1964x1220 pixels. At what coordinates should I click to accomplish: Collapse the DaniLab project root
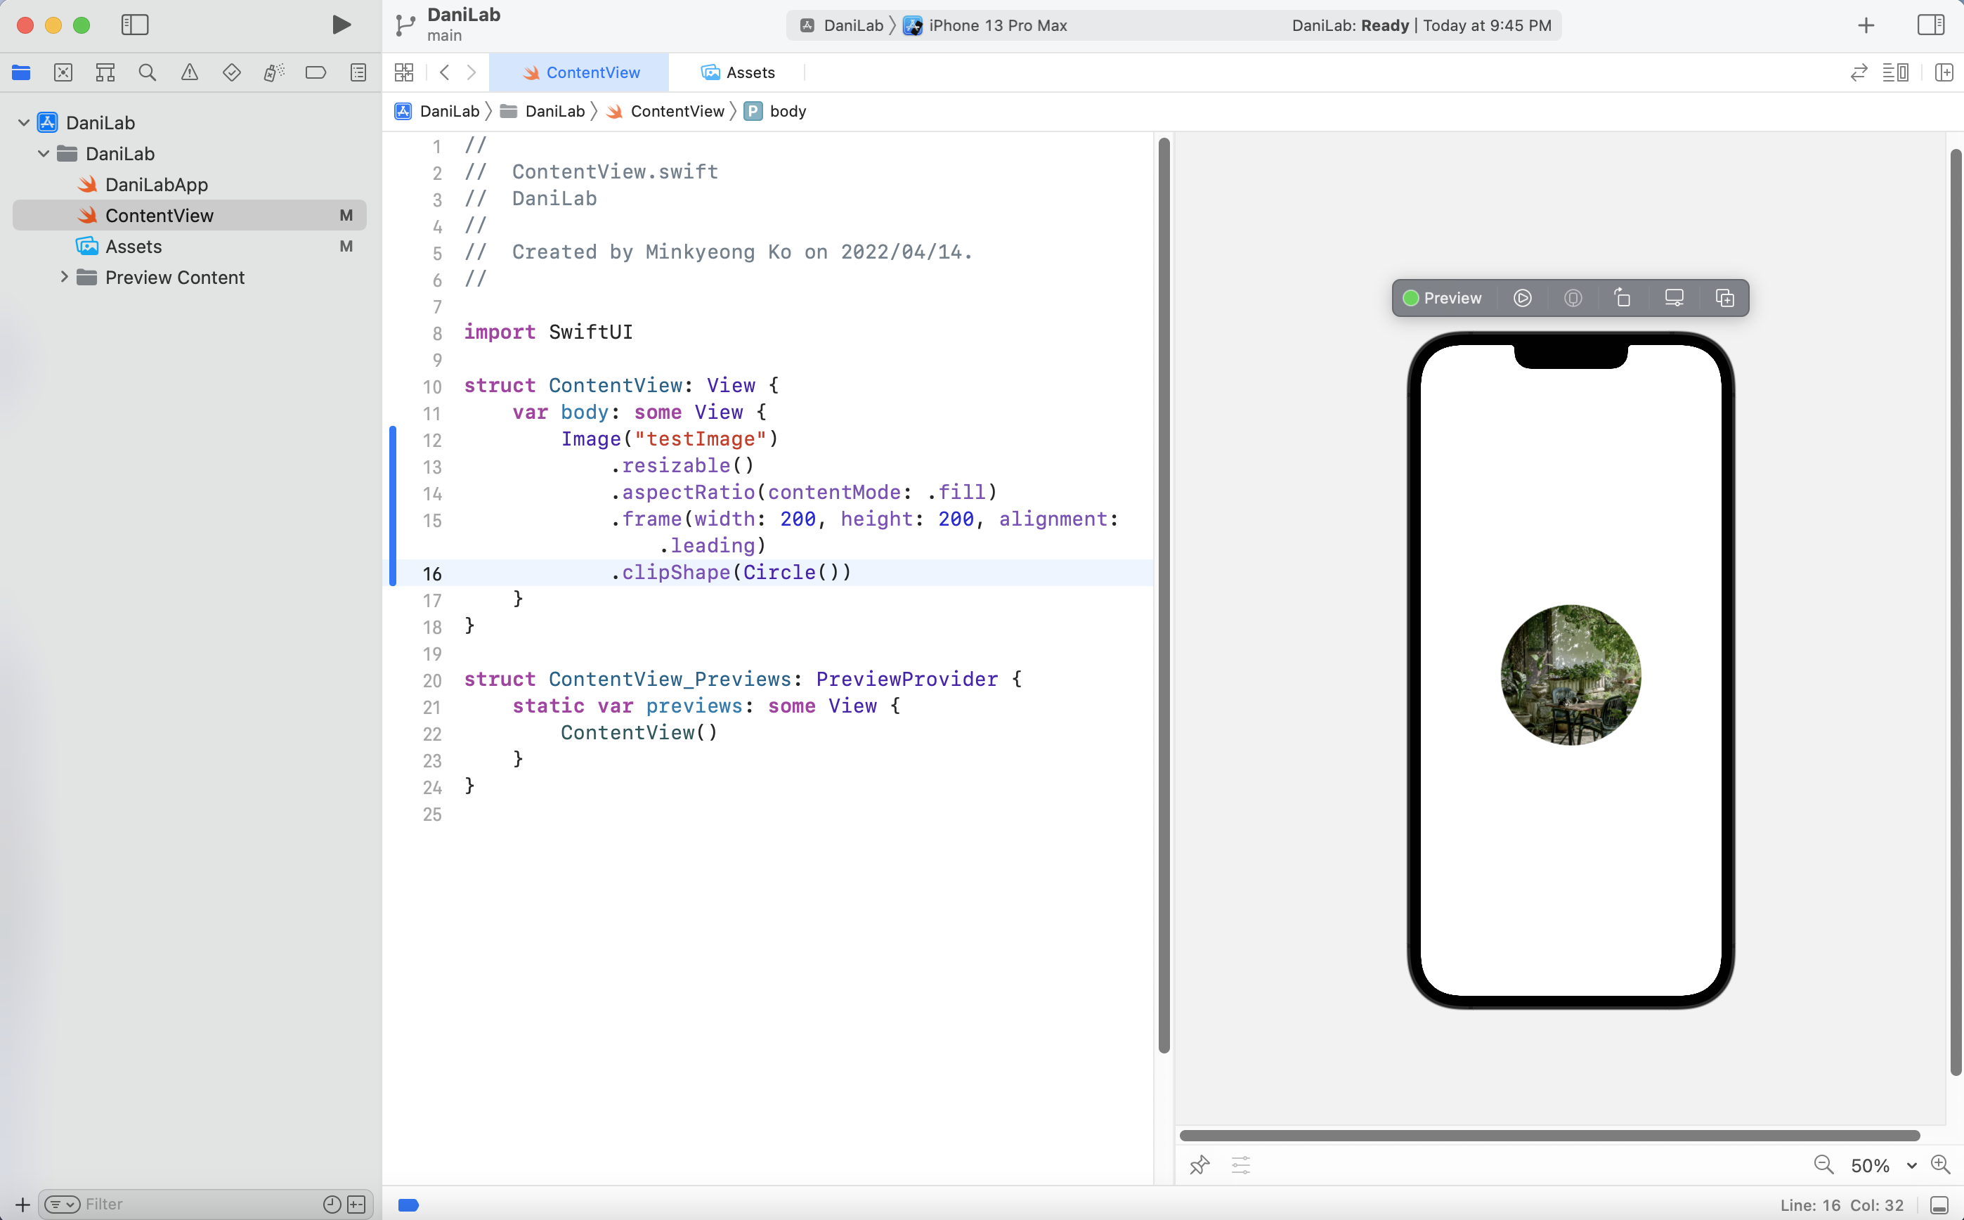[23, 123]
